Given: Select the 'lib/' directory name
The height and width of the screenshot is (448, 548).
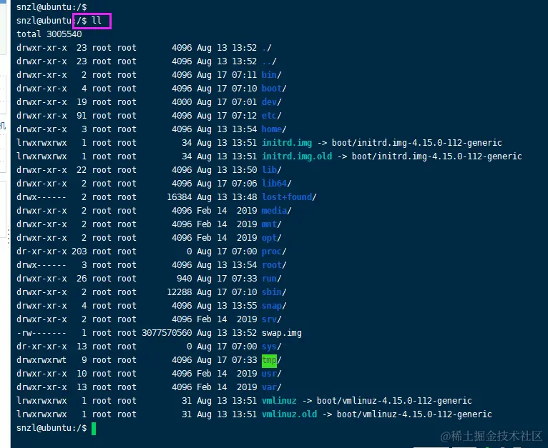Looking at the screenshot, I should pos(272,170).
